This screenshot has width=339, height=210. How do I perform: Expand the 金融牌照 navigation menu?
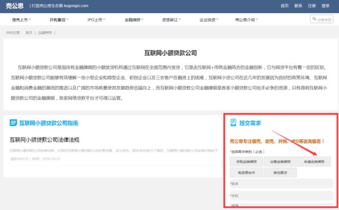point(134,20)
